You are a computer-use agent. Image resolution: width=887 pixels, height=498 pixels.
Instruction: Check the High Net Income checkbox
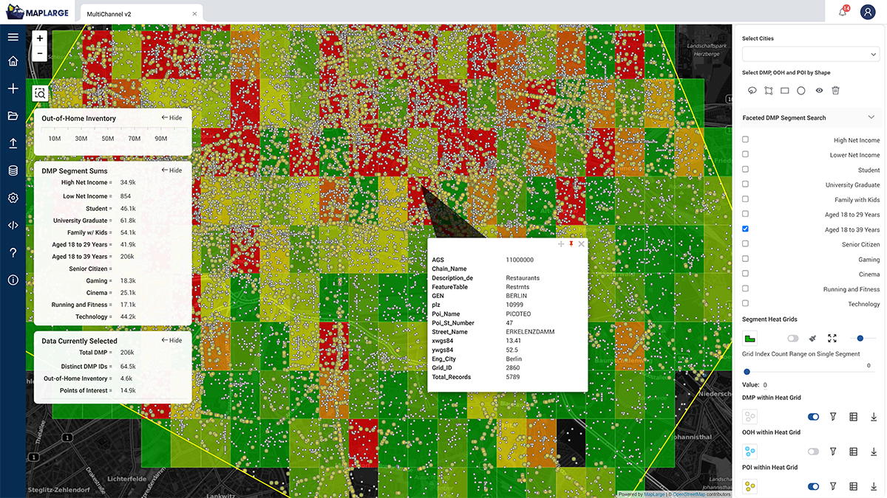[745, 139]
